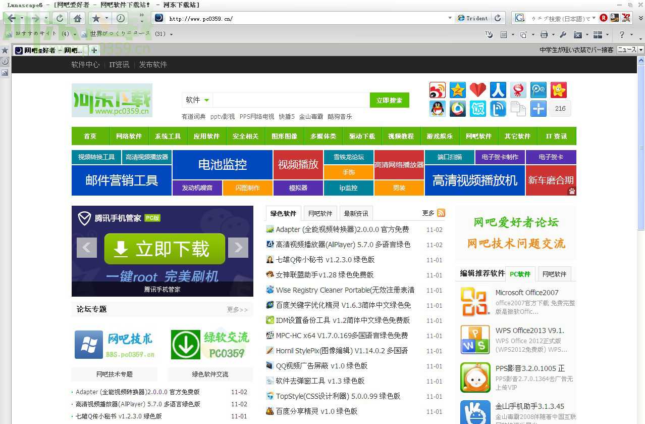This screenshot has width=645, height=424.
Task: Open the Trident engine switch dropdown
Action: 472,18
